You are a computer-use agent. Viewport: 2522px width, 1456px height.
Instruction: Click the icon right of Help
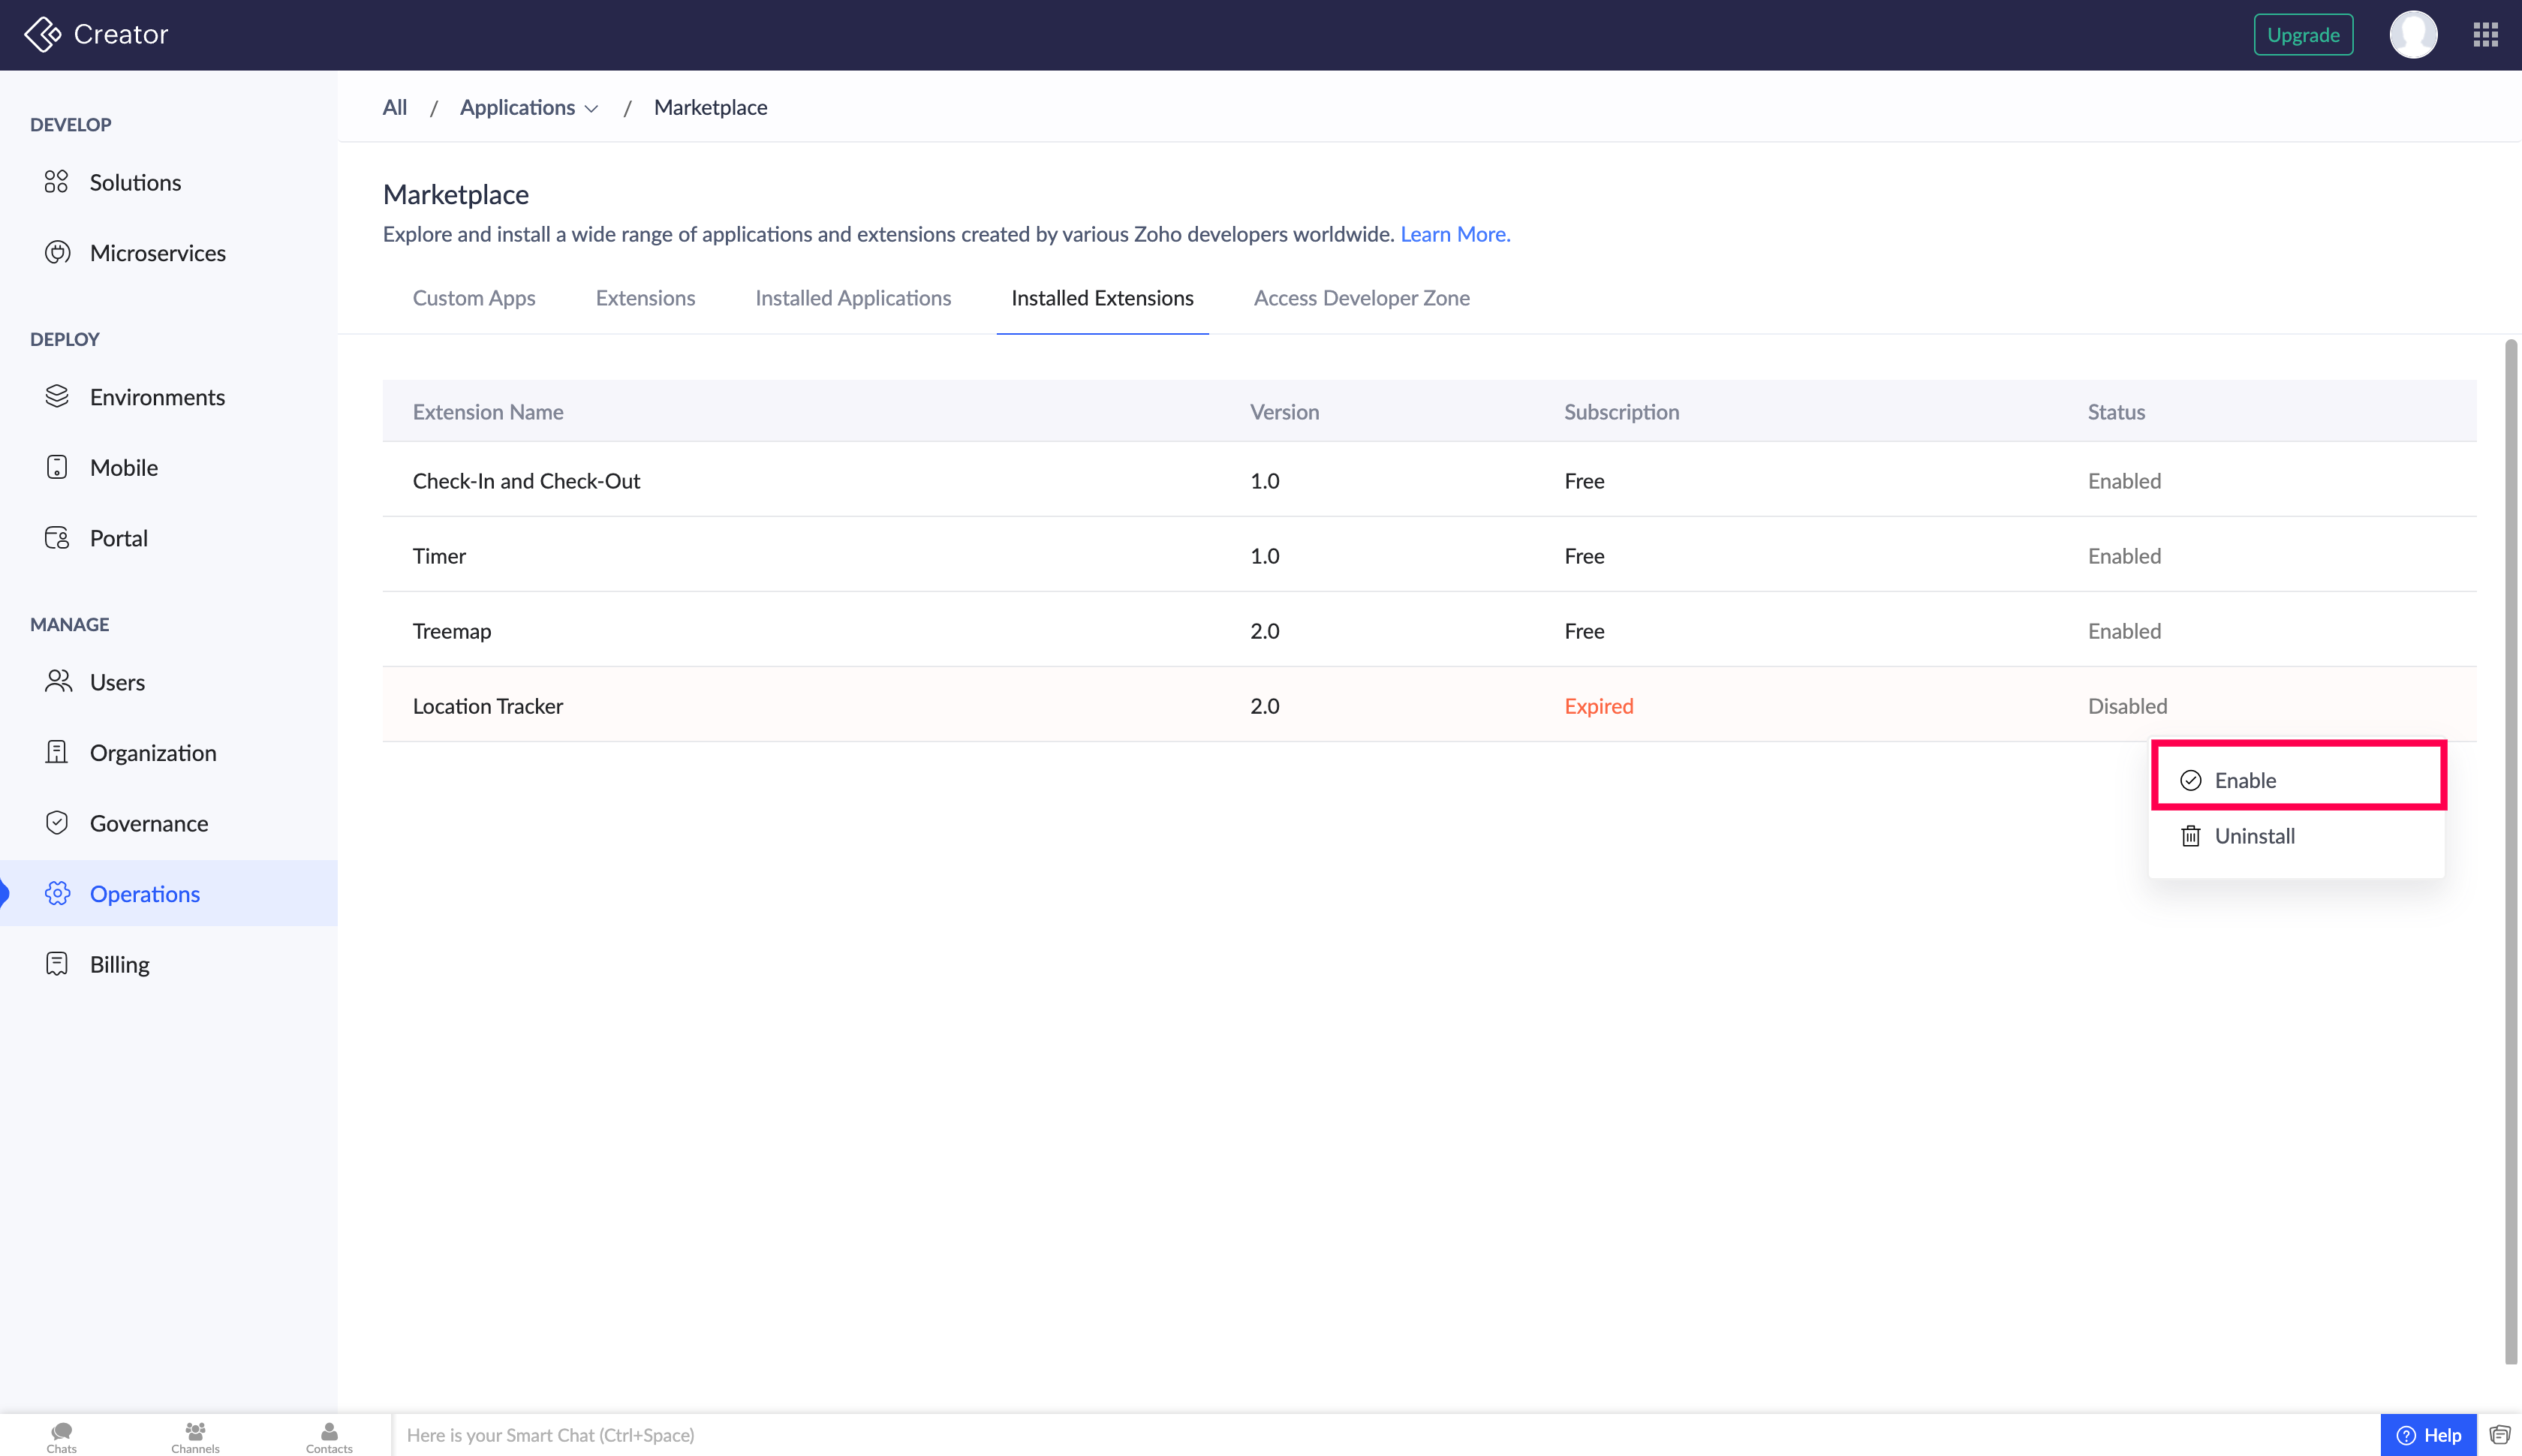2500,1435
